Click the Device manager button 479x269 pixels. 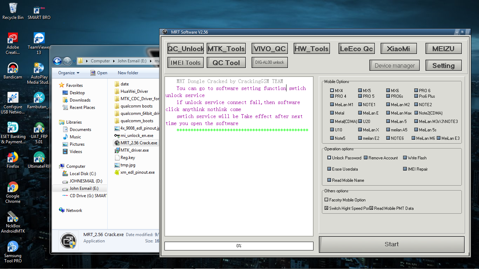(x=395, y=65)
